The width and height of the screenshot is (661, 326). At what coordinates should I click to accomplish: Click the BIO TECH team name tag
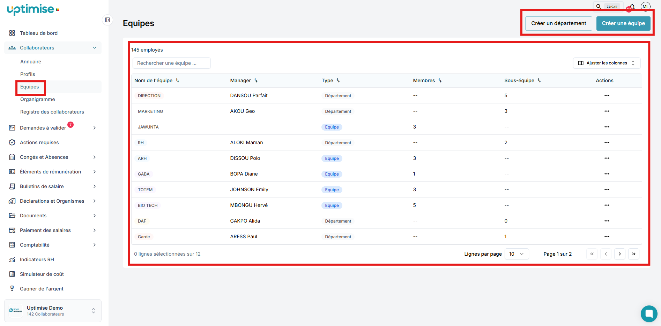pyautogui.click(x=148, y=205)
